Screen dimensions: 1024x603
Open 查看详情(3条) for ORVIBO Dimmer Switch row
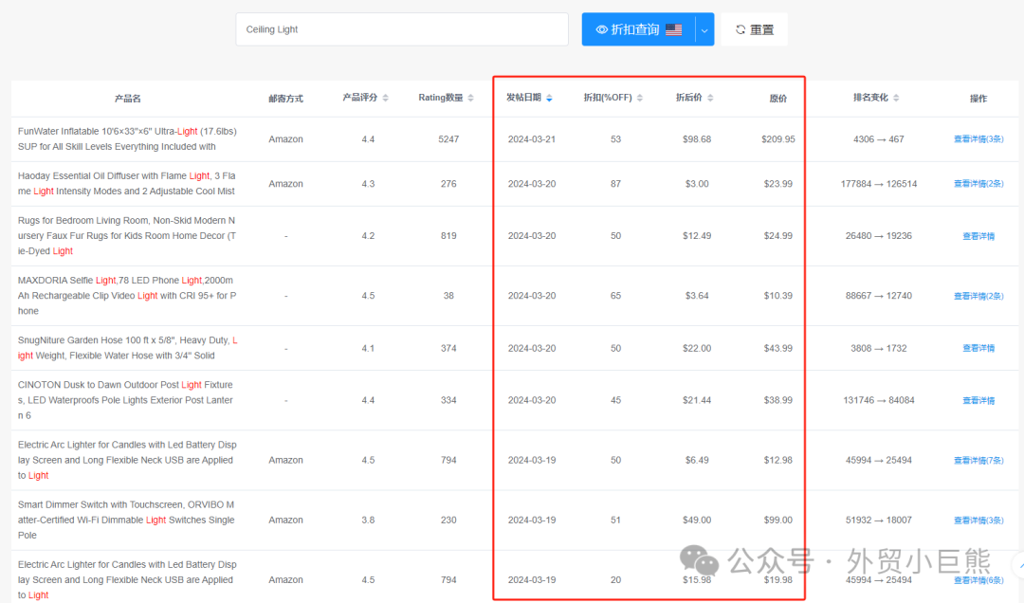(x=978, y=520)
